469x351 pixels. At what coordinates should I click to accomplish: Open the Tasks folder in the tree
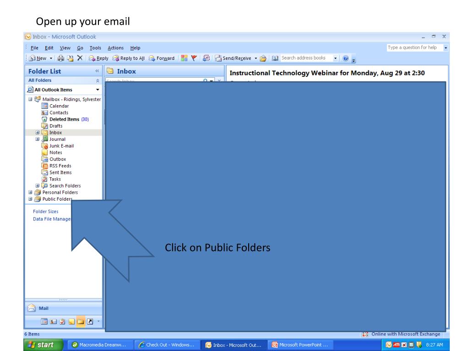55,179
